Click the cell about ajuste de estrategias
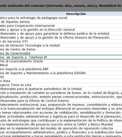122x137 pixels. tap(61, 121)
